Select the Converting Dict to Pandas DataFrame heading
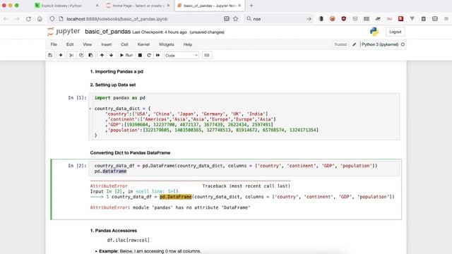The width and height of the screenshot is (452, 254). pos(130,152)
